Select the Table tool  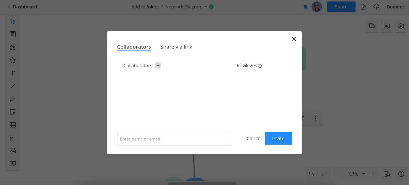point(13,125)
